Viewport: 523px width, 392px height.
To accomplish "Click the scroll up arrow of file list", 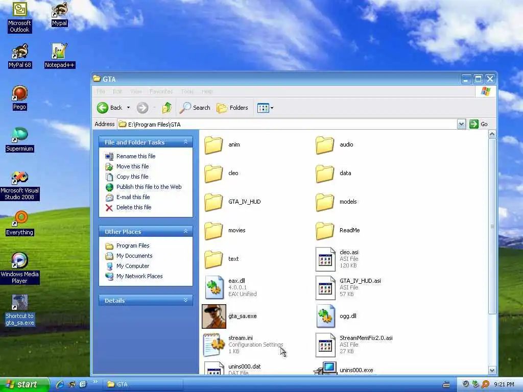I will click(x=492, y=134).
